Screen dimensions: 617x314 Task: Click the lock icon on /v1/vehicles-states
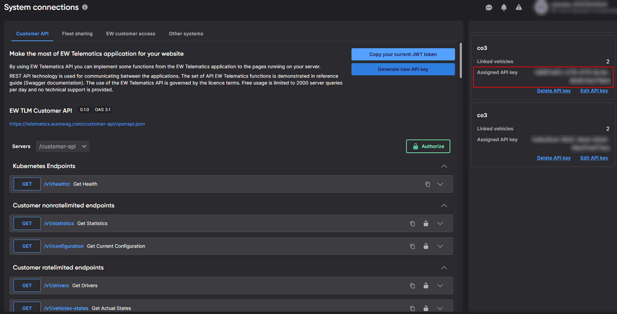426,308
